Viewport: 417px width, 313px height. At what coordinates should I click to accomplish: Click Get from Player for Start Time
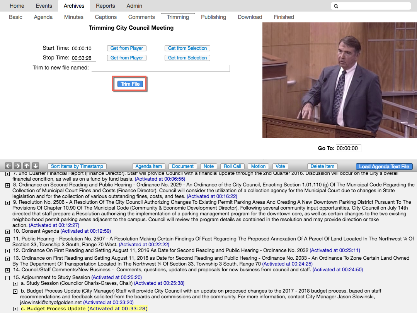point(127,48)
